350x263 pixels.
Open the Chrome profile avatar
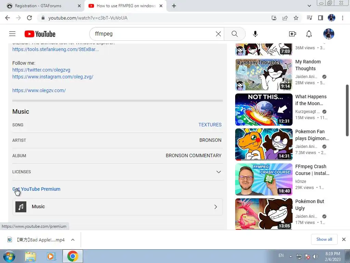332,18
